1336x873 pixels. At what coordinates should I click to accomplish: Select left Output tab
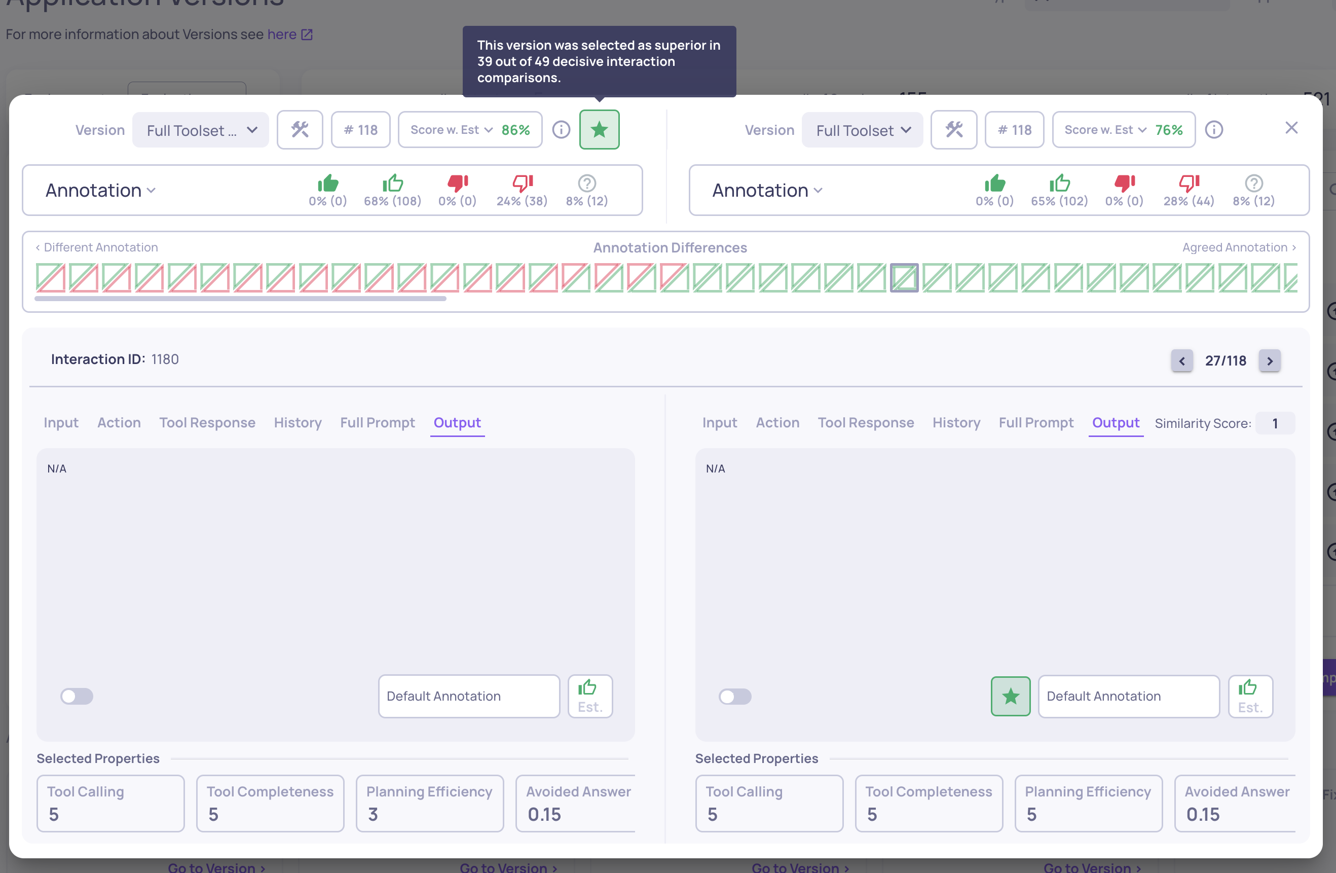[x=457, y=423]
